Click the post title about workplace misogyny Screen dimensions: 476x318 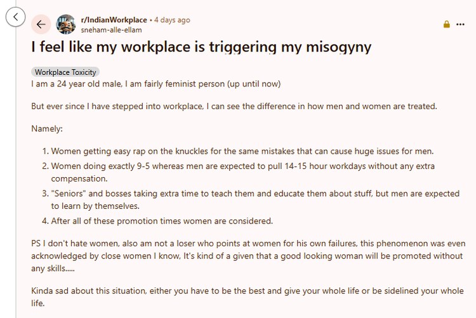[201, 47]
